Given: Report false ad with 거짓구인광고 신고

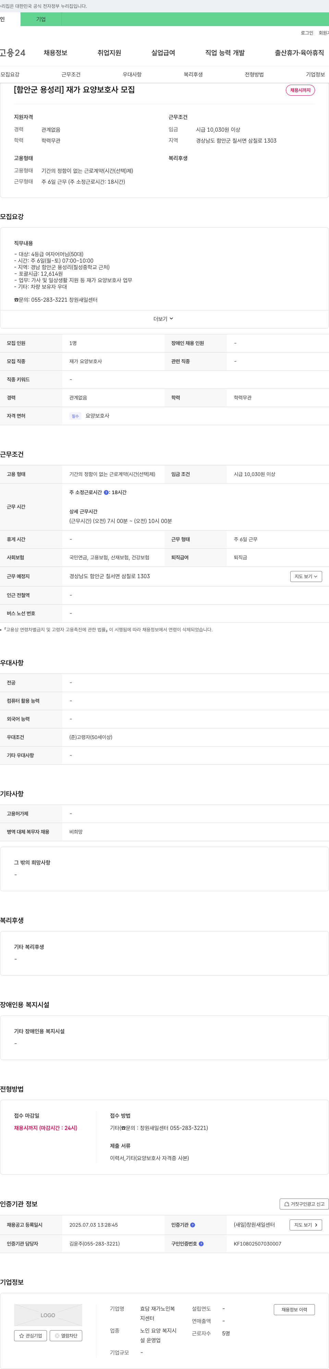Looking at the screenshot, I should coord(304,1204).
